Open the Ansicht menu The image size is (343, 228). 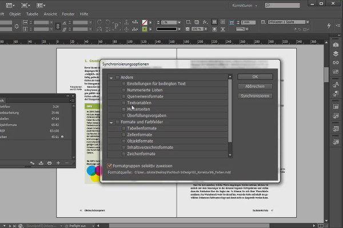click(50, 14)
